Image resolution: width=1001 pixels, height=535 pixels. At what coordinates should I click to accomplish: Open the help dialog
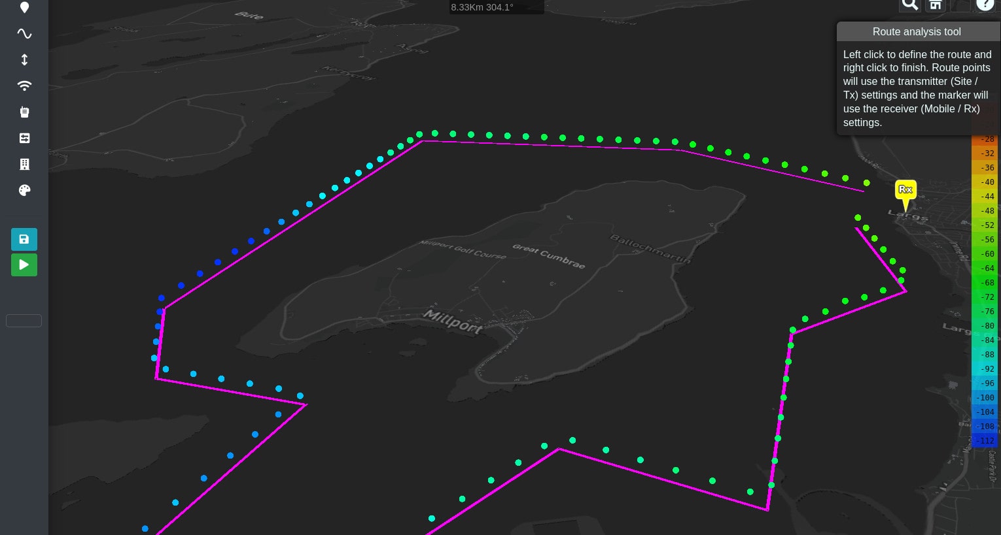[985, 5]
